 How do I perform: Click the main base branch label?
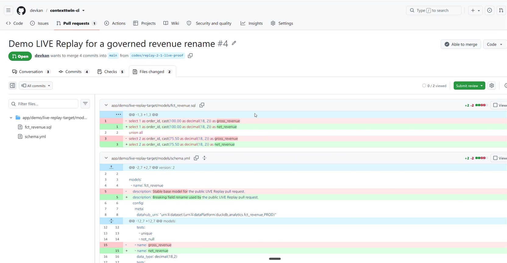point(113,56)
